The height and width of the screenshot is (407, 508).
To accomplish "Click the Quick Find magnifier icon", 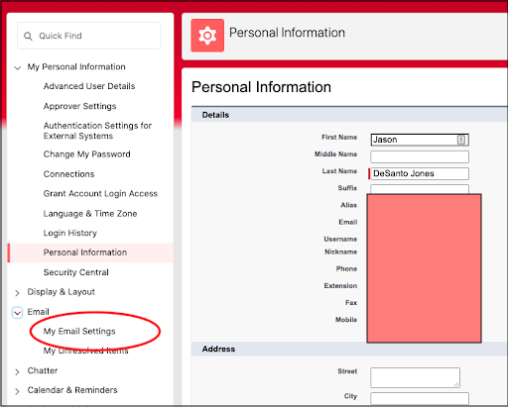I will pyautogui.click(x=28, y=36).
